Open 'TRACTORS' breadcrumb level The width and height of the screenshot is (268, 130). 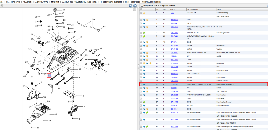click(x=28, y=2)
